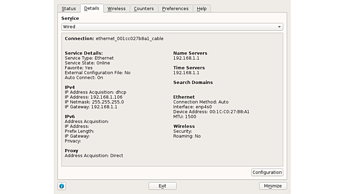
Task: Show the Help tab
Action: pos(201,9)
